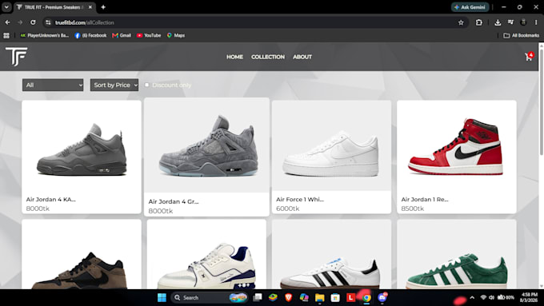Screen dimensions: 544x306
Task: Open the All category dropdown
Action: [53, 85]
